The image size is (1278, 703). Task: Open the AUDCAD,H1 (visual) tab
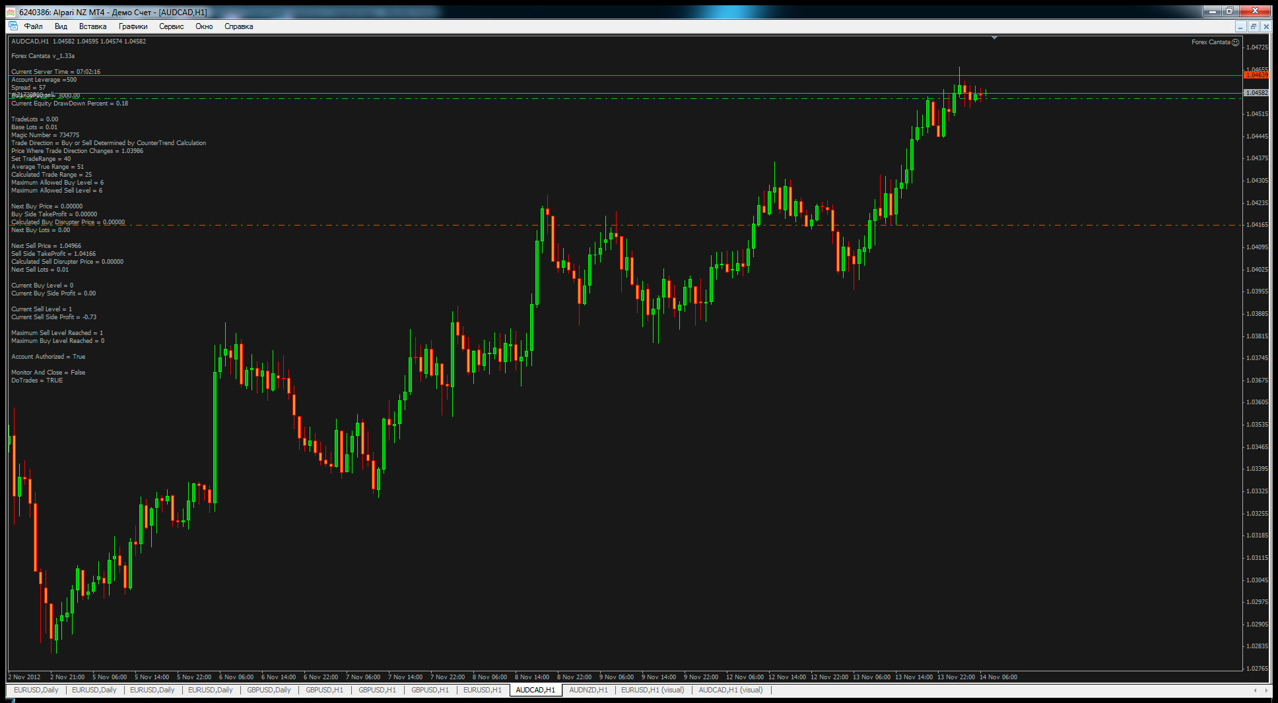tap(731, 690)
